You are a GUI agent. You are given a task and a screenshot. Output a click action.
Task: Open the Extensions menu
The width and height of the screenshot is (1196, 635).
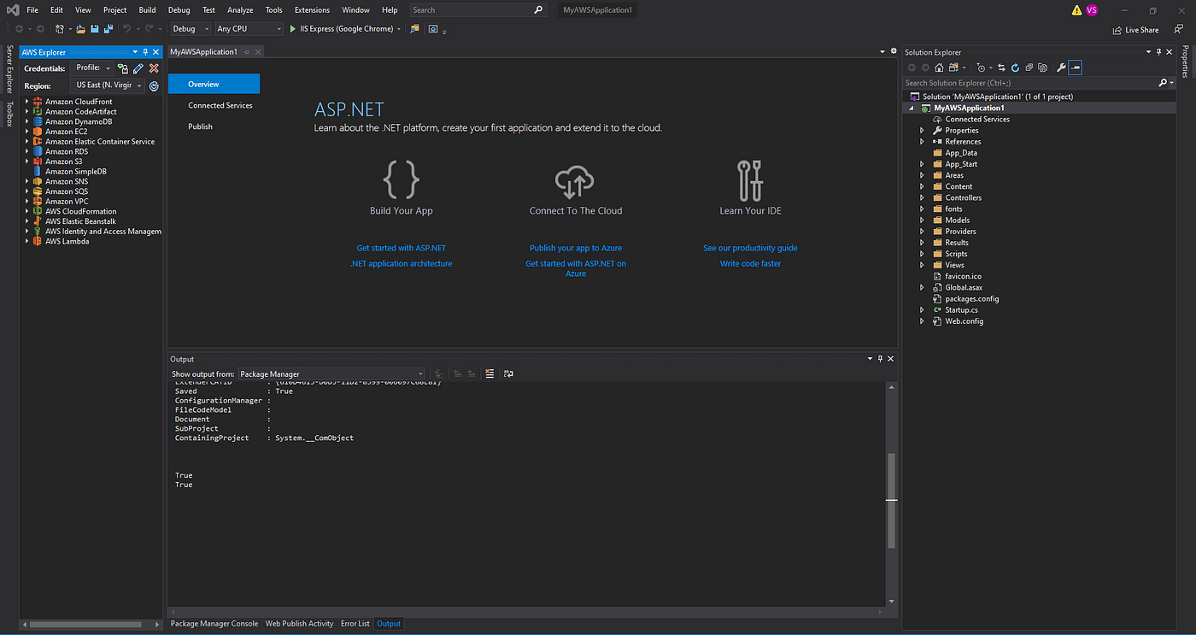click(312, 10)
